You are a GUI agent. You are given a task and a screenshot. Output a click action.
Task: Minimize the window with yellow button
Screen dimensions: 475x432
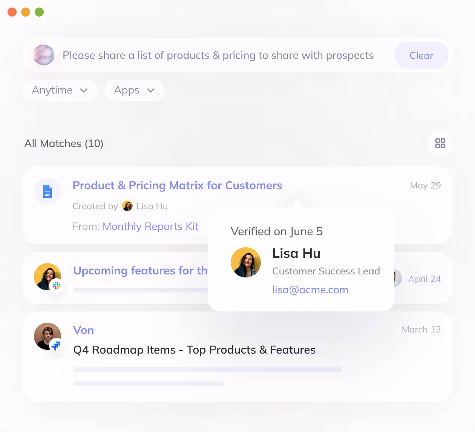point(26,12)
